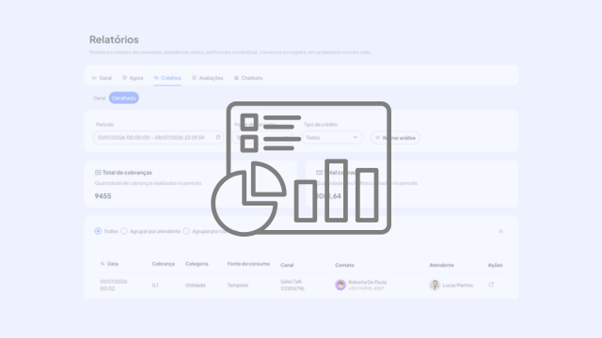Expand the Todos dropdown chevron arrow
This screenshot has width=602, height=338.
click(x=356, y=137)
